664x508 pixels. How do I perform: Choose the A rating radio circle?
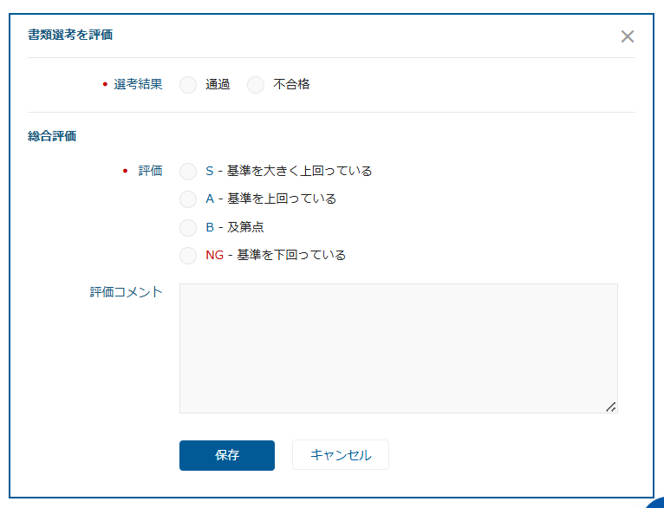188,199
